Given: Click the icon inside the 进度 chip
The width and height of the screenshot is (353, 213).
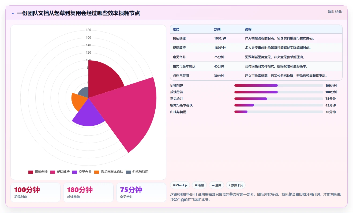Looking at the screenshot, I should (213, 185).
